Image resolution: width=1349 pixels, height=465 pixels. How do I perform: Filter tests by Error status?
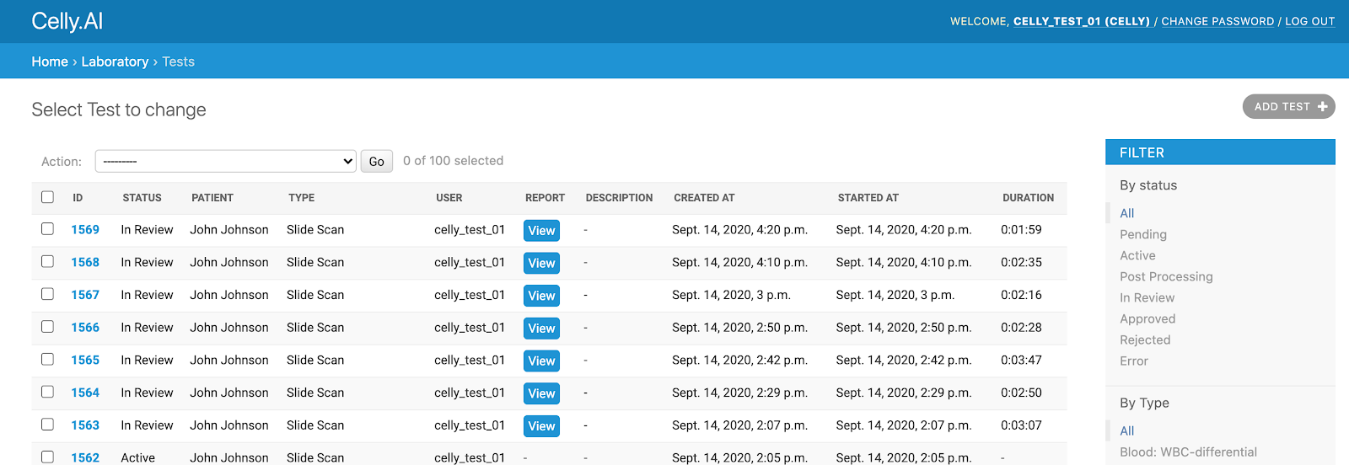[1134, 361]
